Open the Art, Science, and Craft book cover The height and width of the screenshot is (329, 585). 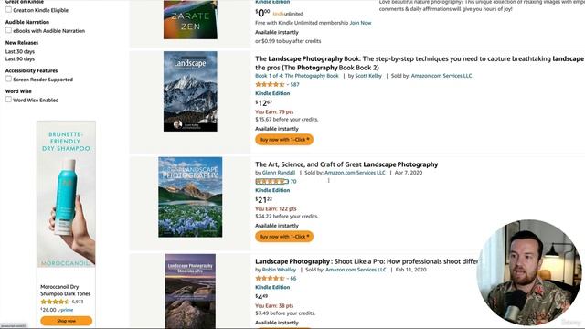190,197
